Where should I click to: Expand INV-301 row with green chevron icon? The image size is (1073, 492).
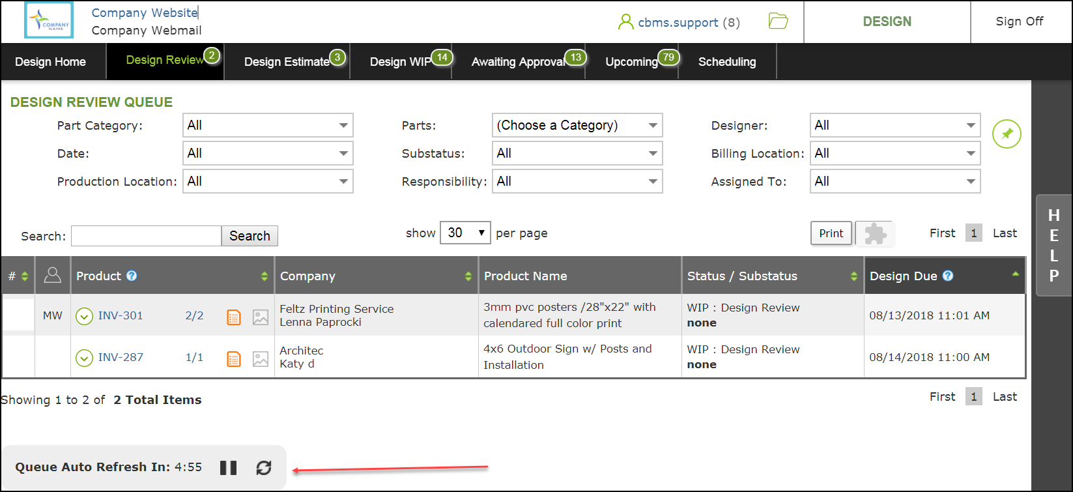point(84,316)
